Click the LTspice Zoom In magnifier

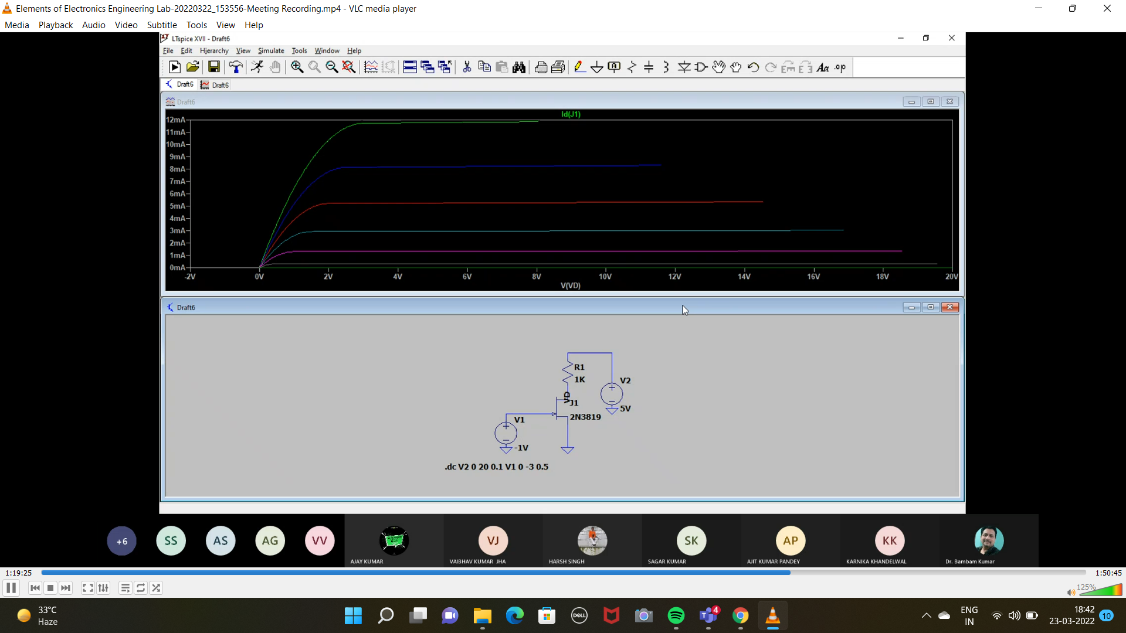point(297,67)
